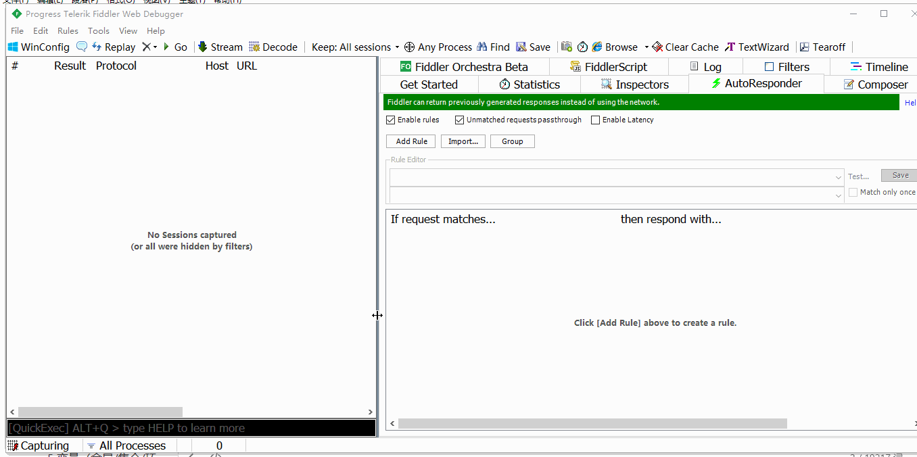Click the QuickExec command input box
The image size is (917, 457).
pyautogui.click(x=191, y=428)
